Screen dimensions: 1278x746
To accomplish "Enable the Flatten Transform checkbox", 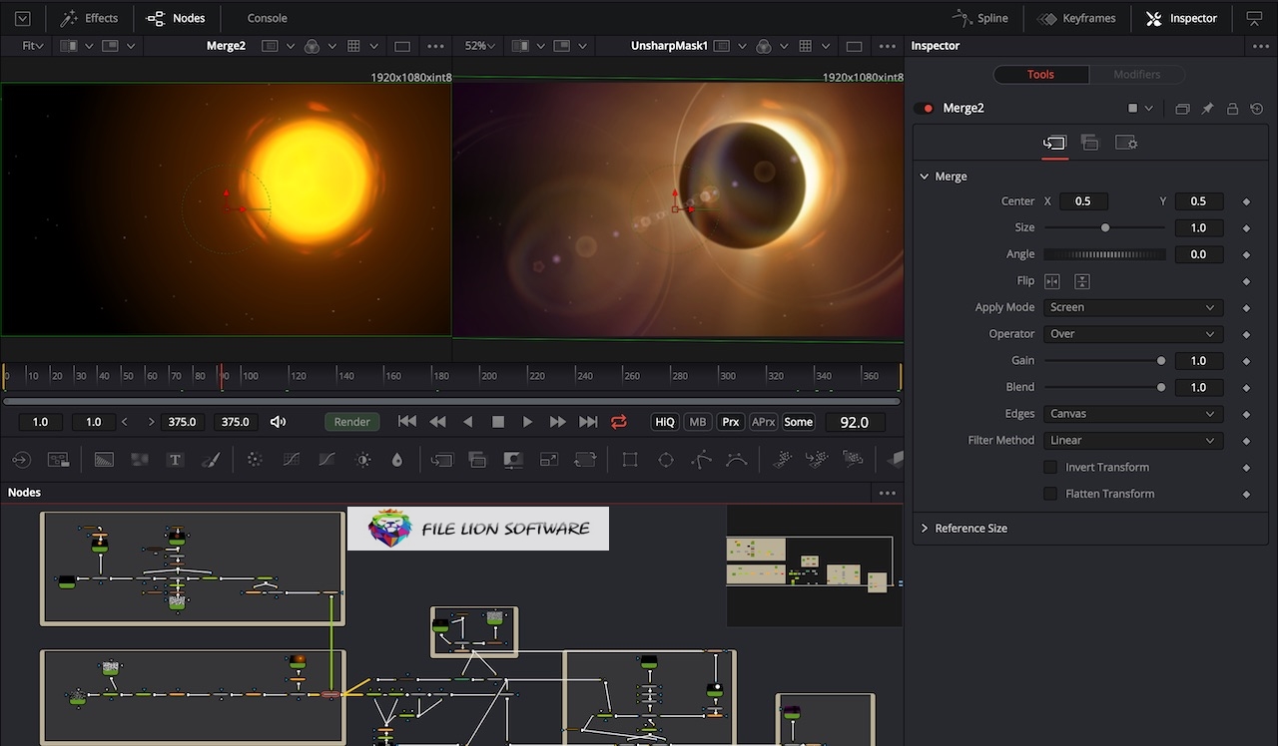I will coord(1050,494).
